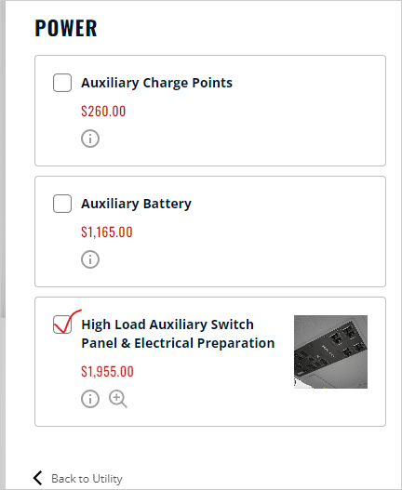Select the Auxiliary Battery title text

[136, 204]
